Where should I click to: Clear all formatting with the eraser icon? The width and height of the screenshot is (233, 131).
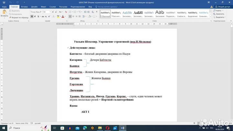pos(66,12)
